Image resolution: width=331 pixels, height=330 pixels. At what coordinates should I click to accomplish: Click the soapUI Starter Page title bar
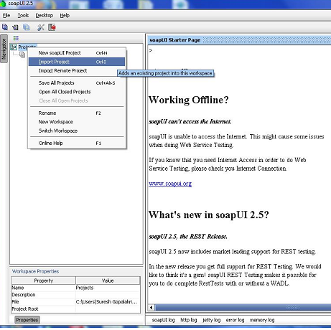point(239,40)
